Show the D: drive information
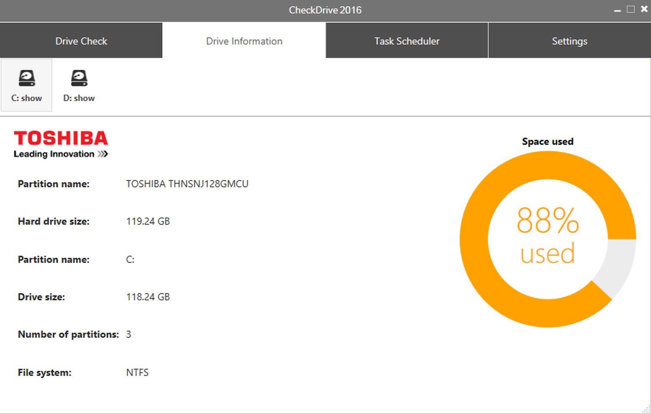The width and height of the screenshot is (651, 414). pos(79,85)
